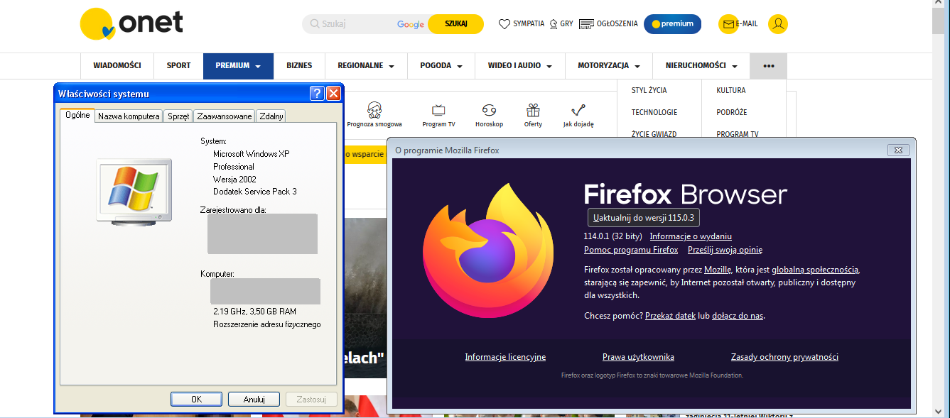Viewport: 950px width, 418px height.
Task: Expand POGODA dropdown menu
Action: [441, 65]
